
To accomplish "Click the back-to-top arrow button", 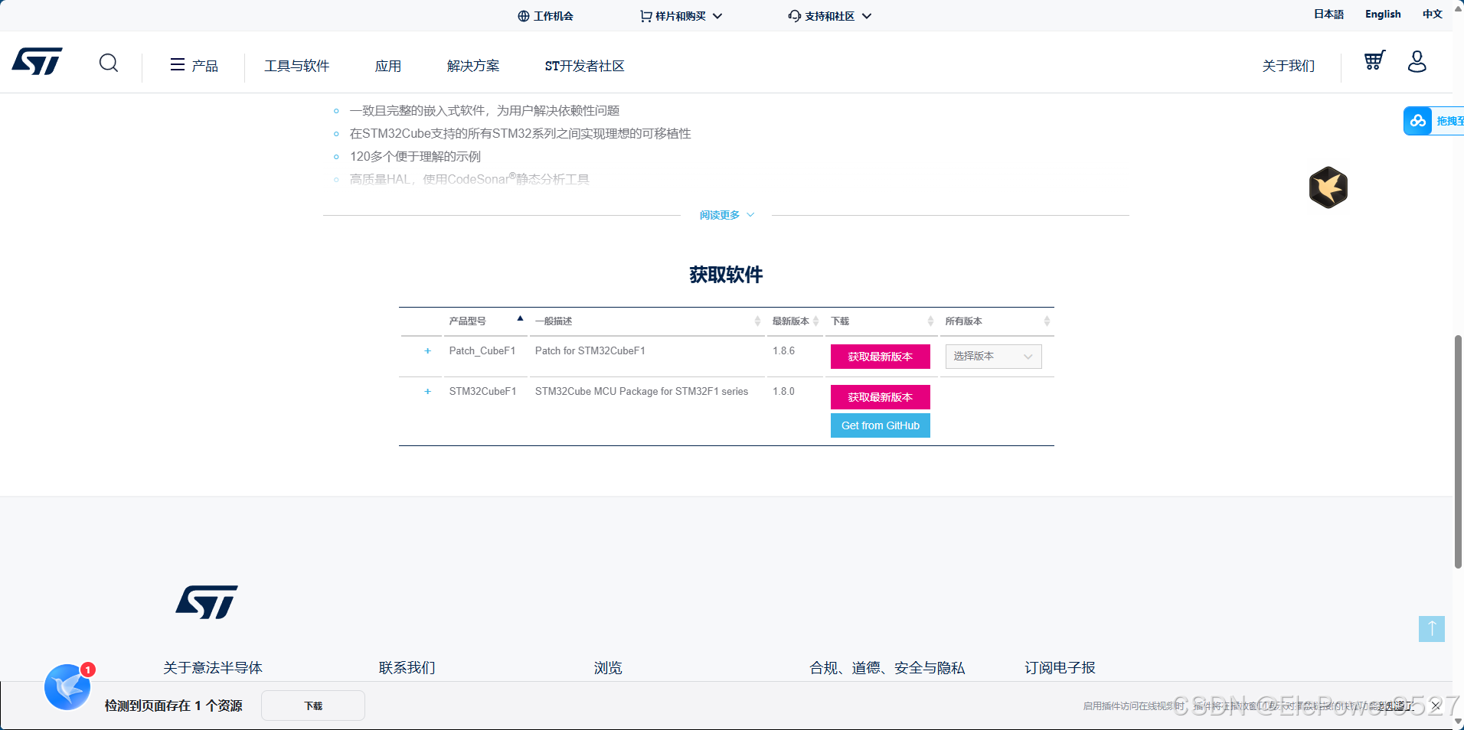I will click(1432, 629).
